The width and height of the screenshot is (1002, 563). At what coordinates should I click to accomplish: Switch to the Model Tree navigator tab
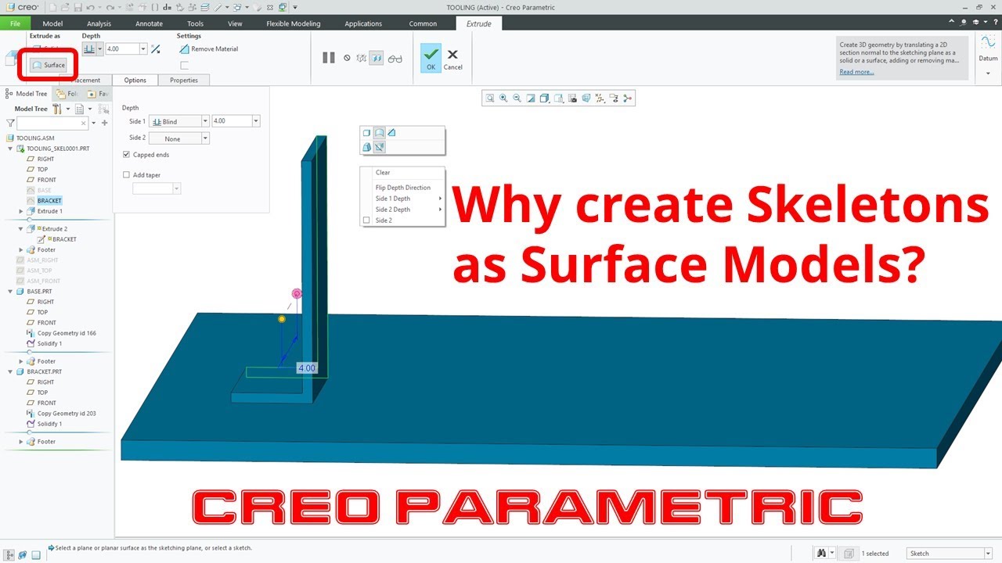tap(27, 93)
